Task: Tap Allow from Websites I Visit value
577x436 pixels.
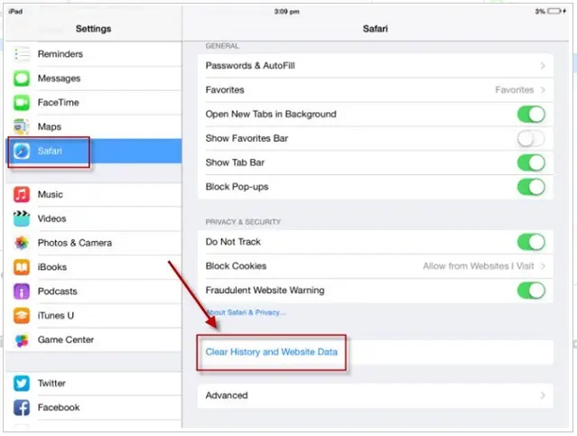Action: click(479, 266)
